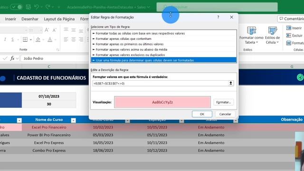Toggle underline formatting
Viewport: 304px width, 171px height.
13,39
